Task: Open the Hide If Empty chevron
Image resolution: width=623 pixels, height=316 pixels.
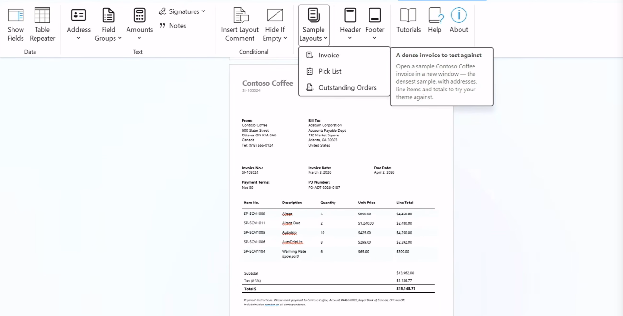Action: pyautogui.click(x=285, y=38)
